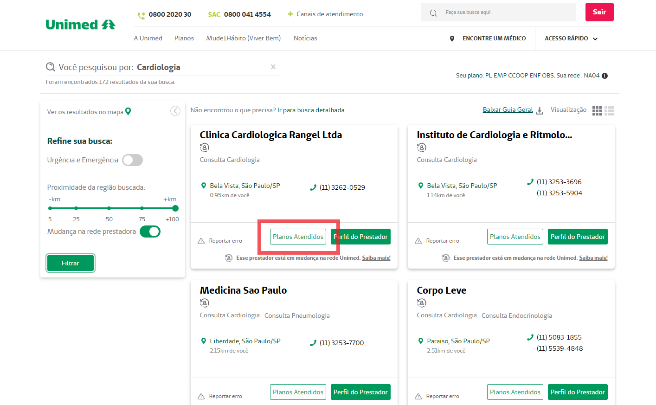
Task: Click the warning icon for Clinica Rangel Reportar erro
Action: click(x=201, y=241)
